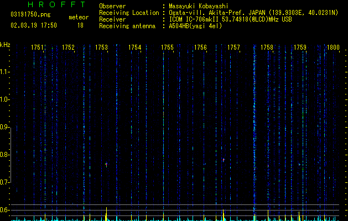Click the meteor echo near 1759
This screenshot has width=348, height=221.
[x=299, y=165]
